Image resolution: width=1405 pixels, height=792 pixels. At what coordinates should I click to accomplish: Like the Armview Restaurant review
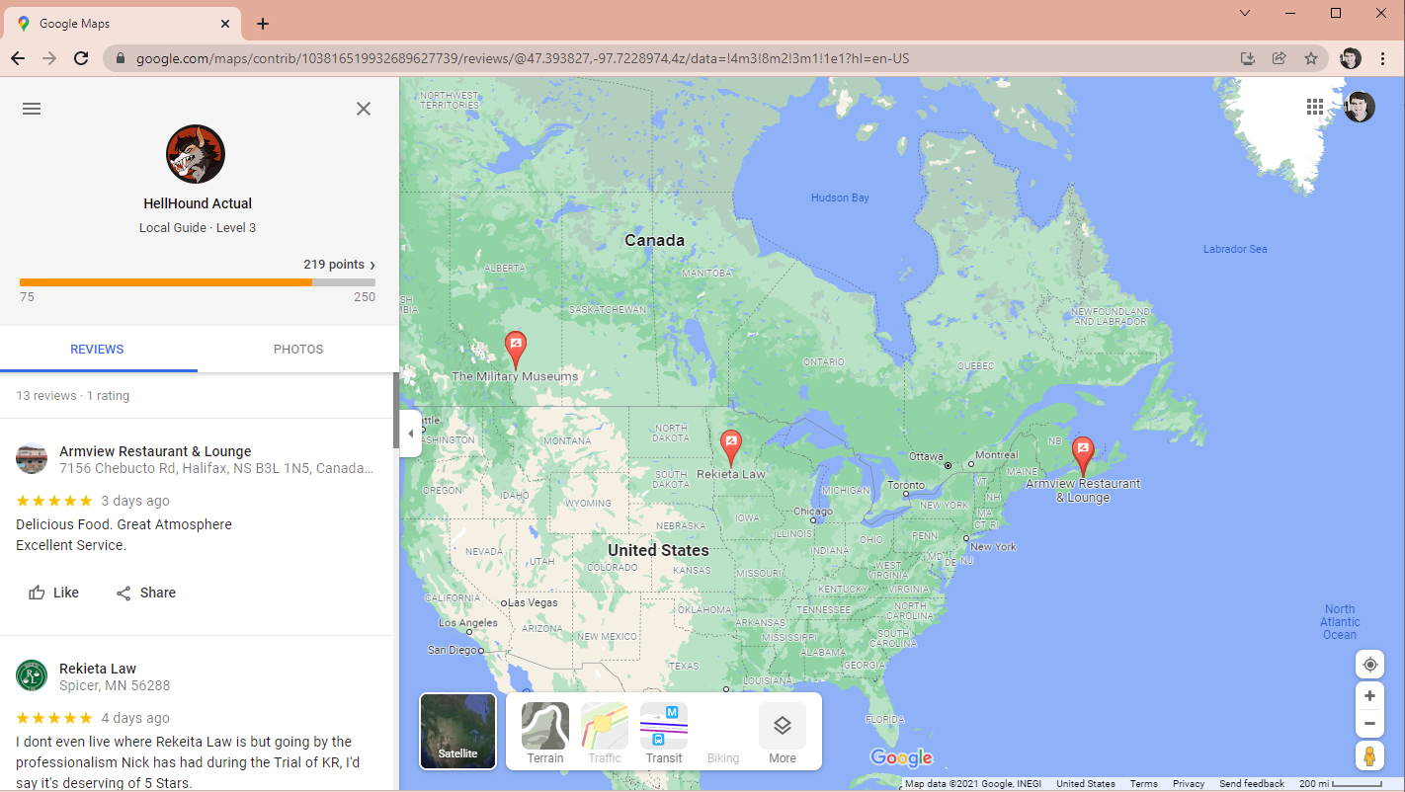(x=53, y=593)
